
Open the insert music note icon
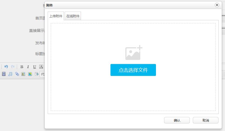(10, 74)
